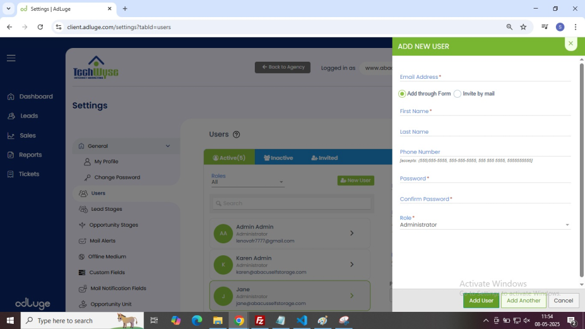Collapse the General settings section

pos(167,146)
